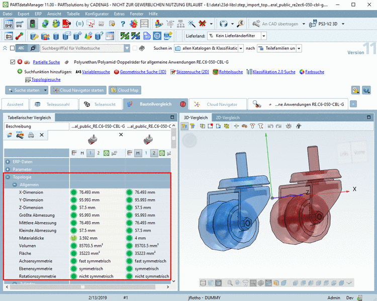This screenshot has width=377, height=301.
Task: Open the Topologiesuche link
Action: [46, 79]
